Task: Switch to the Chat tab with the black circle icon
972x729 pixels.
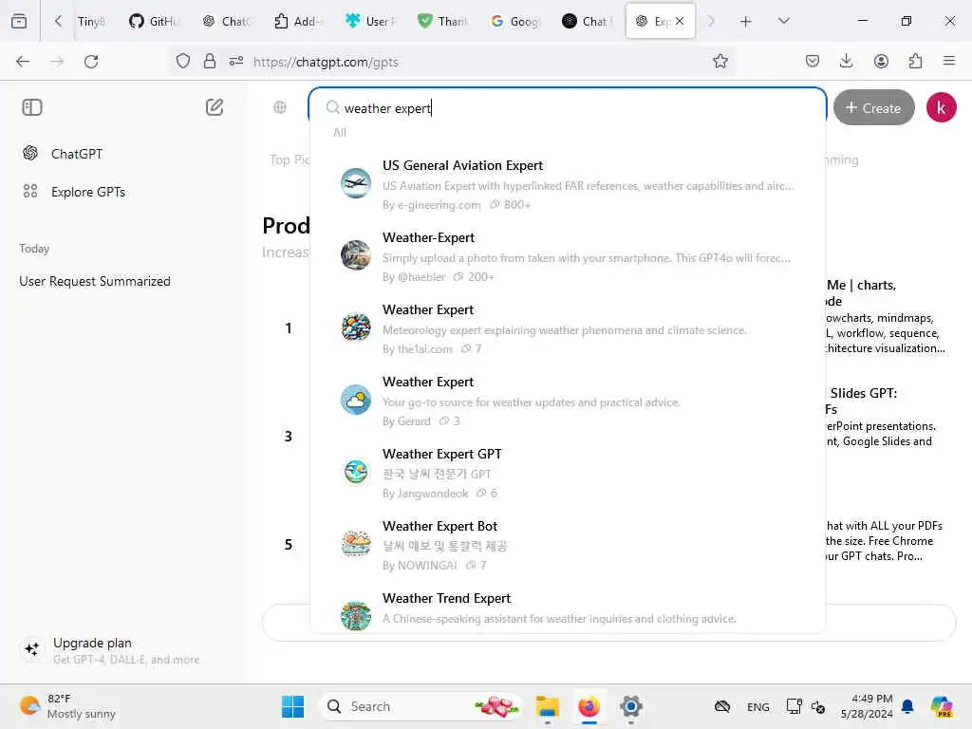Action: tap(586, 21)
